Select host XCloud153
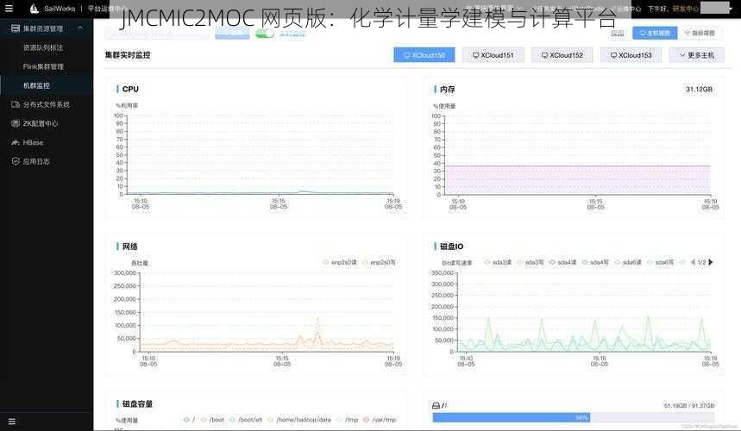The image size is (741, 431). pyautogui.click(x=631, y=55)
